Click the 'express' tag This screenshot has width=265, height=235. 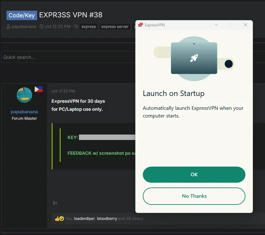(89, 27)
